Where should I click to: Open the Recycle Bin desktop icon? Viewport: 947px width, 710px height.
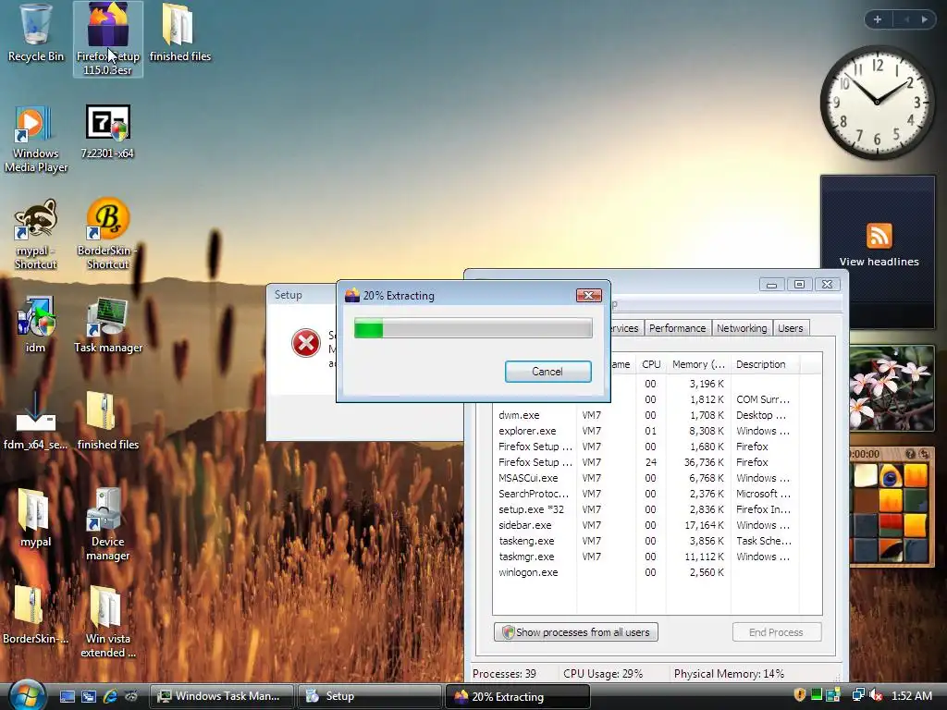point(35,34)
